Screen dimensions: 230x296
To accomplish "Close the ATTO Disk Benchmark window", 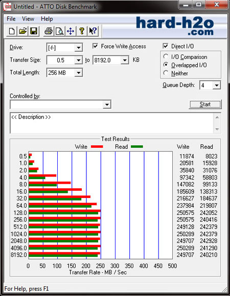I will (x=217, y=5).
